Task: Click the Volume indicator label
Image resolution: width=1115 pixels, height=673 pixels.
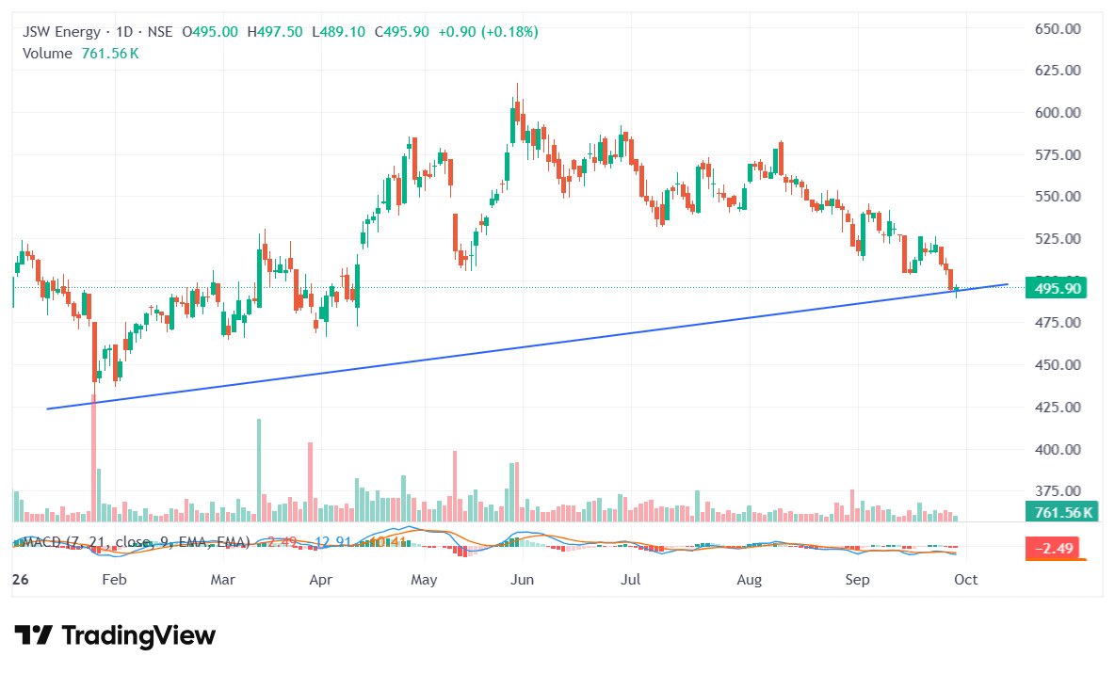Action: [x=47, y=54]
